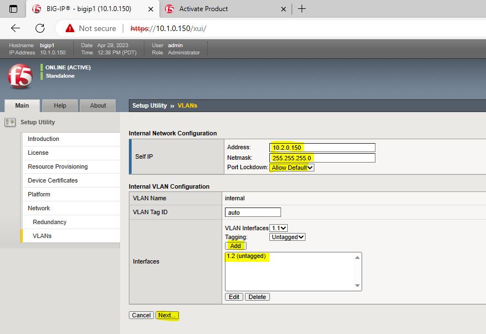Select the 1.2 (untagged) interface entry
The height and width of the screenshot is (334, 486).
click(x=247, y=256)
